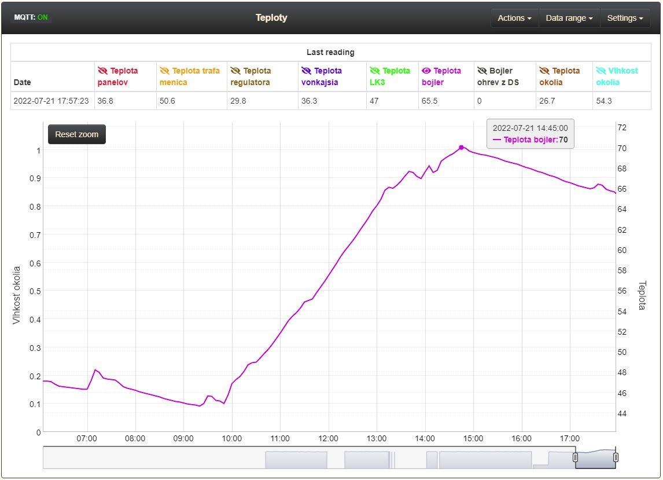Image resolution: width=663 pixels, height=480 pixels.
Task: Click eye-slash icon beside Teplota LK3
Action: tap(375, 71)
